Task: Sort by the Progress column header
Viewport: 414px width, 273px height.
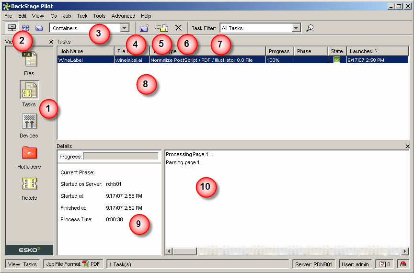Action: pyautogui.click(x=279, y=51)
